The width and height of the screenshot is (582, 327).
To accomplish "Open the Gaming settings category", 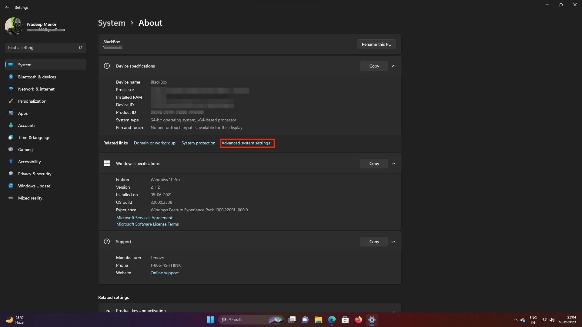I will point(25,150).
